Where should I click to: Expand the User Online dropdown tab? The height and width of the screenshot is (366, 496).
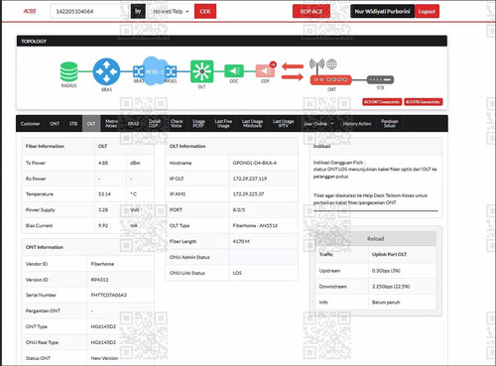tap(318, 124)
